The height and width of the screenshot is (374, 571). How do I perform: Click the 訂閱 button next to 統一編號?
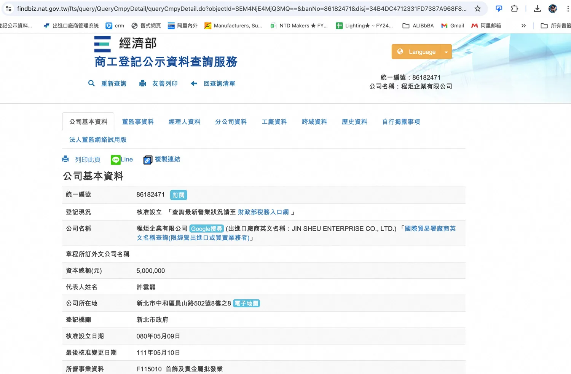[x=179, y=195]
